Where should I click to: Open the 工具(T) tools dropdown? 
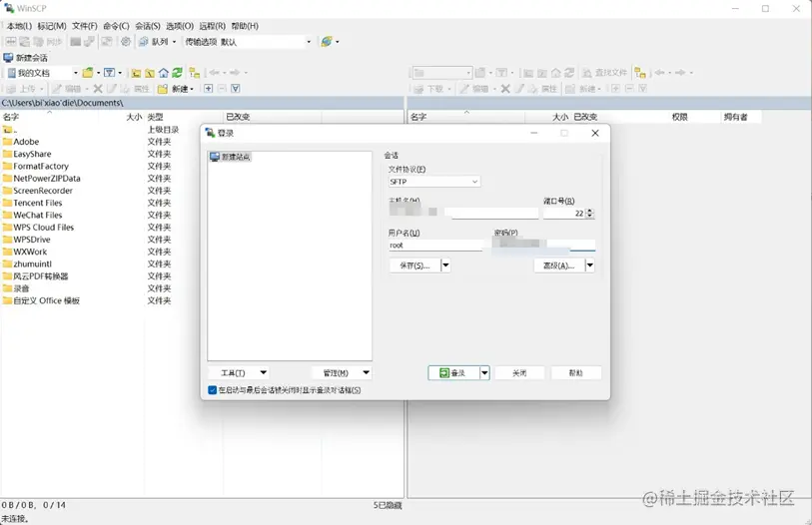(x=239, y=372)
